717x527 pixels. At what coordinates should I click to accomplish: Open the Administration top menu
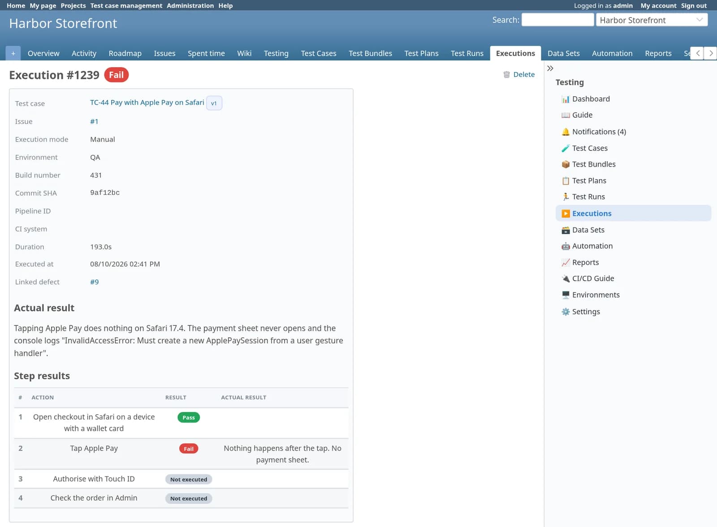190,6
